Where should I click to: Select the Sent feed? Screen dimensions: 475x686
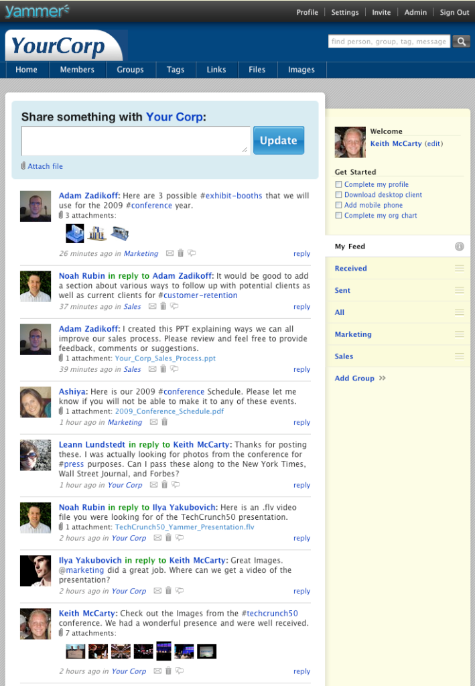pos(342,290)
